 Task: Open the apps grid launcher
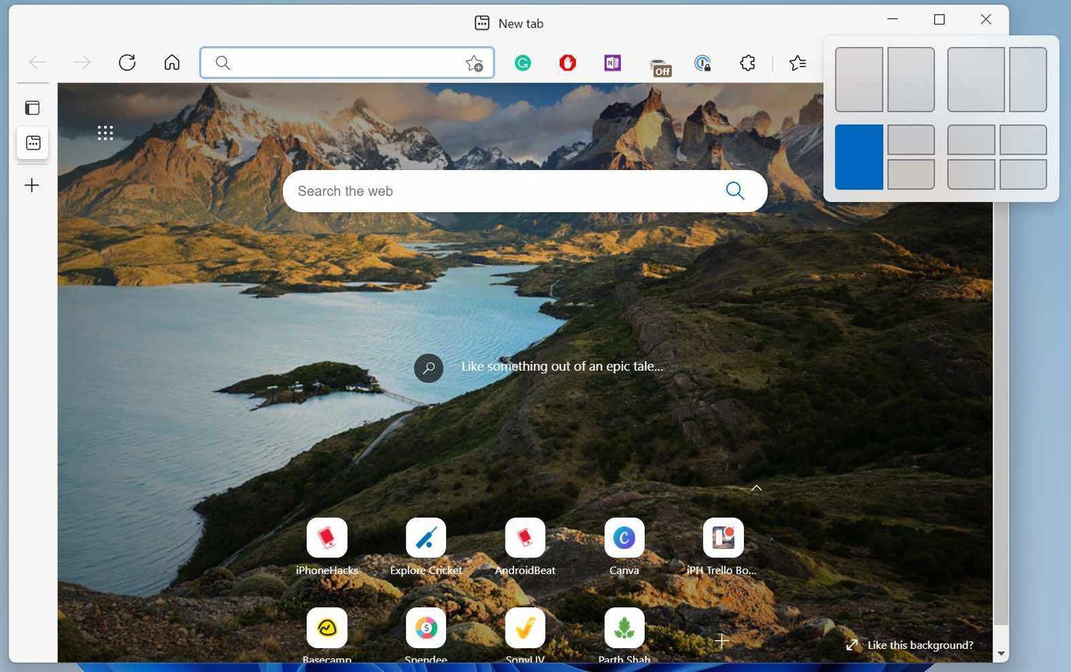coord(105,133)
